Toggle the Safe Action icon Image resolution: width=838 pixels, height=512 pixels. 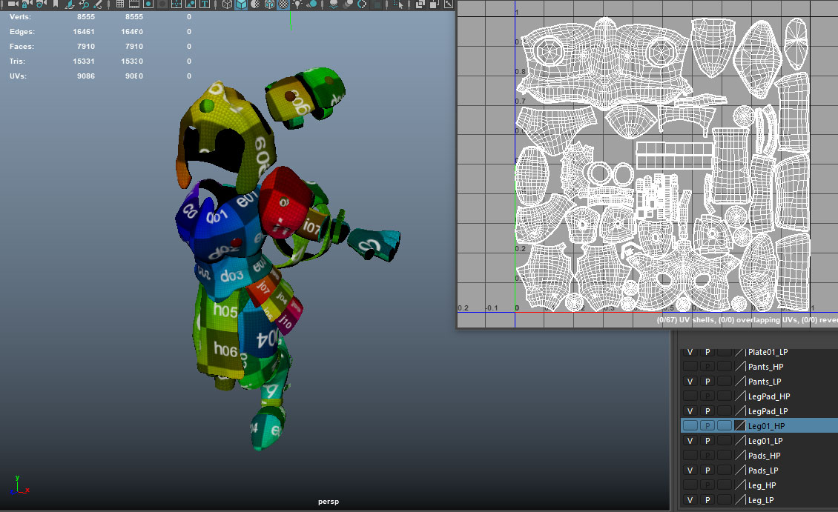pyautogui.click(x=191, y=4)
